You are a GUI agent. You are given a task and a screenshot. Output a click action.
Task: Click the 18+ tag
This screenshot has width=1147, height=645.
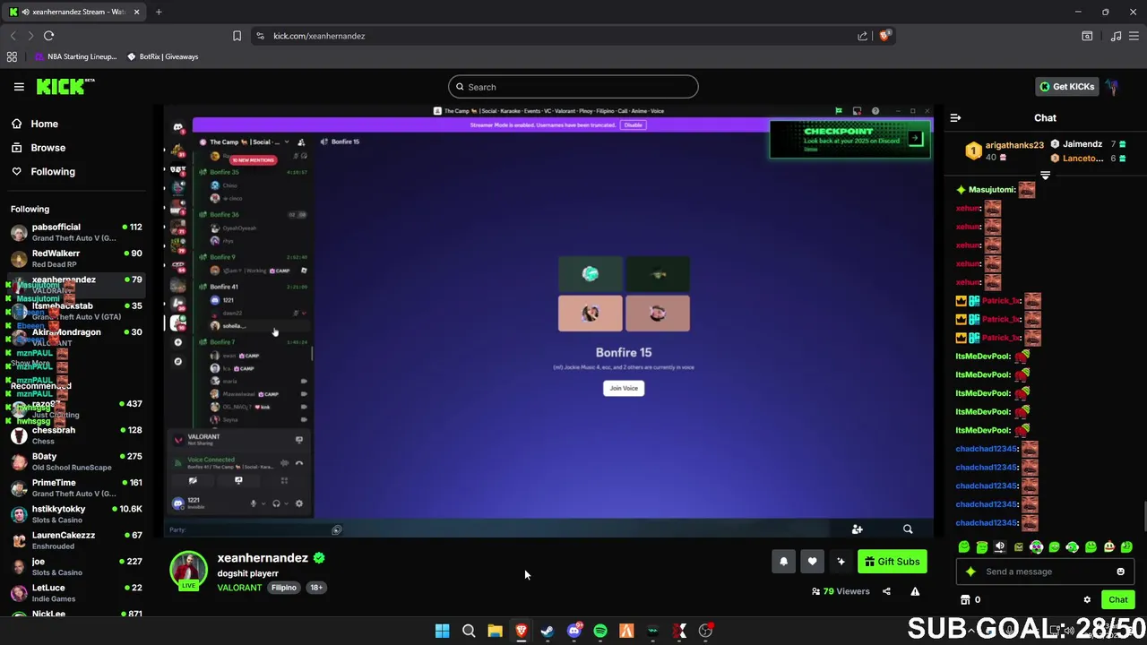pos(316,588)
